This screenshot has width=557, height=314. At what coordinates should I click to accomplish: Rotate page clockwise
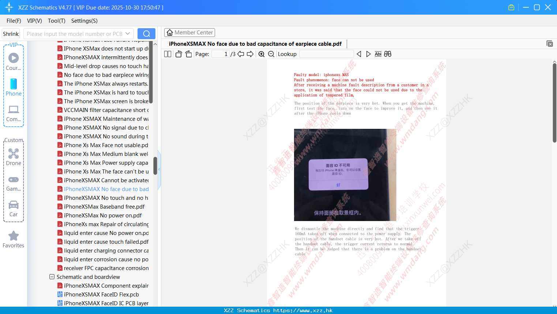click(x=189, y=54)
